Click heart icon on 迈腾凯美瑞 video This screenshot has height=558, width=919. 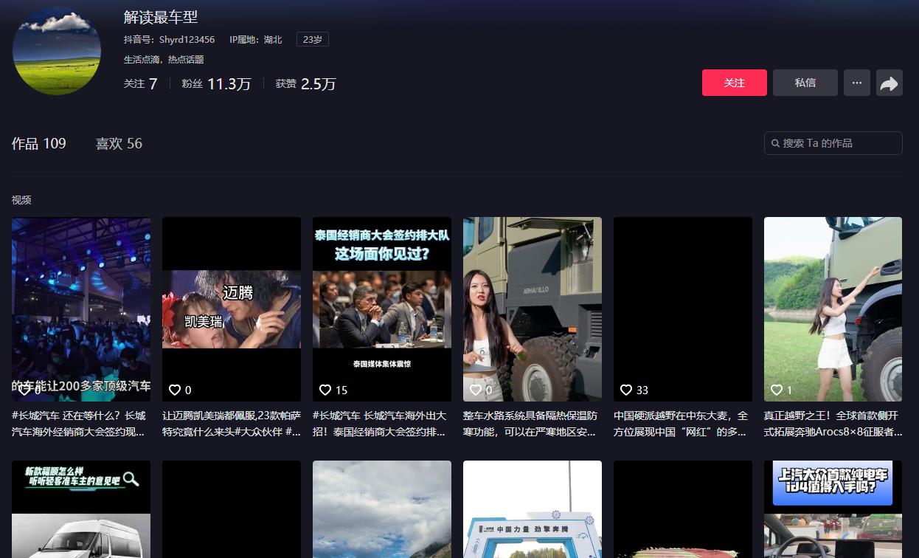tap(175, 390)
